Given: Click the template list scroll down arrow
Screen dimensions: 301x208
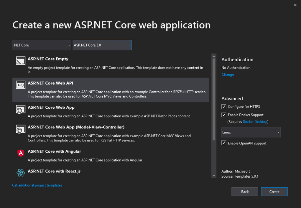Looking at the screenshot, I should click(x=214, y=176).
